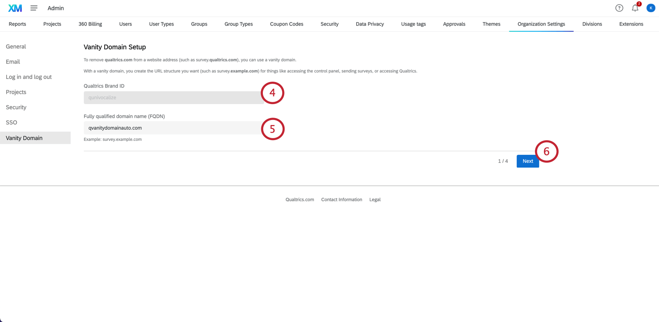Switch to the Divisions tab

592,24
